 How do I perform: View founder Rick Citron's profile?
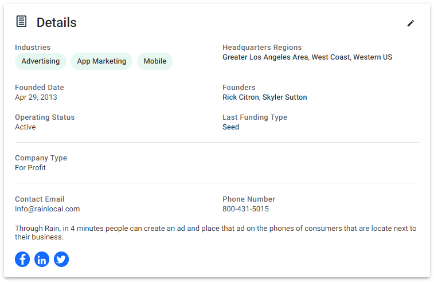[241, 97]
